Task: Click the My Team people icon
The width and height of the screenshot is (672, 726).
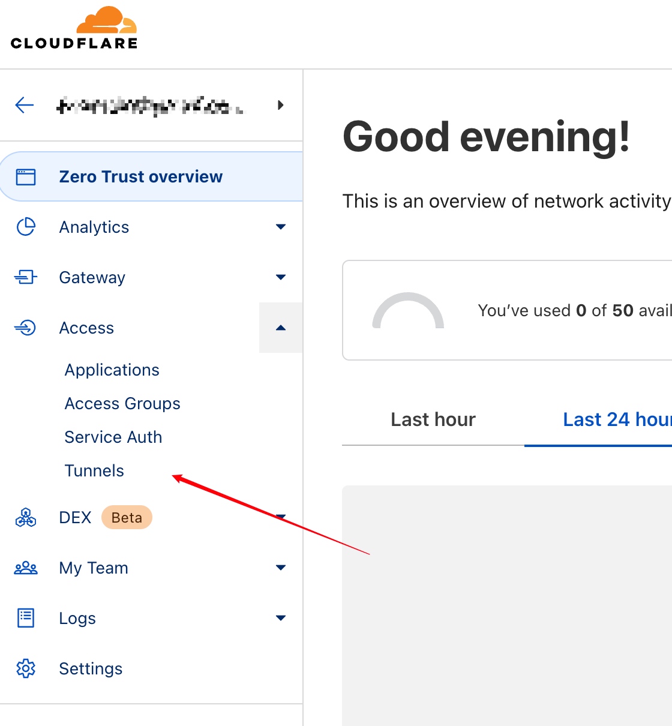Action: point(26,568)
